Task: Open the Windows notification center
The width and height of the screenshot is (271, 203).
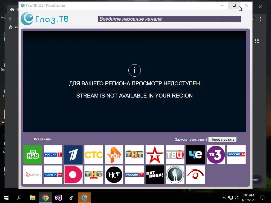Action: pos(262,198)
